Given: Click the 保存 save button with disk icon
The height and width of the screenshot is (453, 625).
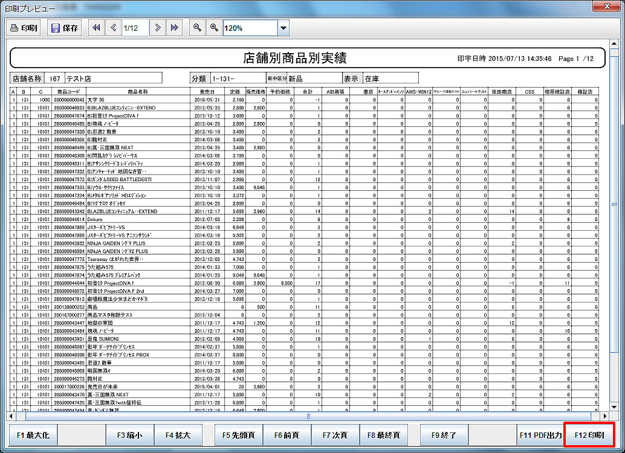Looking at the screenshot, I should click(x=64, y=28).
